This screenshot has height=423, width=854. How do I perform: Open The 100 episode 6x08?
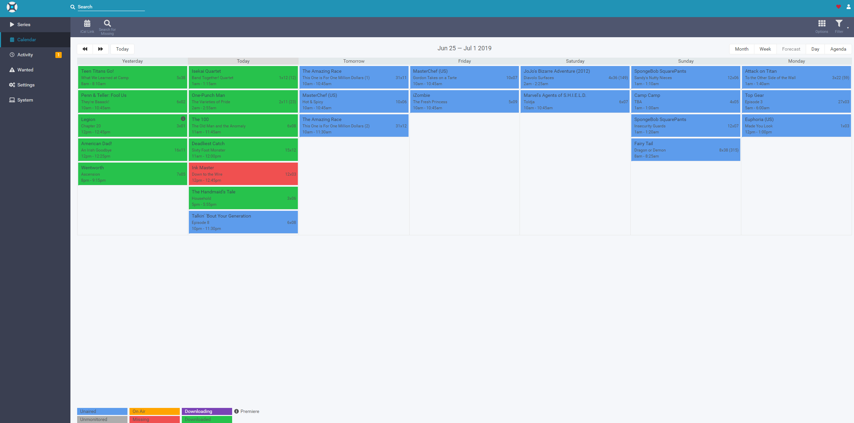(x=243, y=126)
